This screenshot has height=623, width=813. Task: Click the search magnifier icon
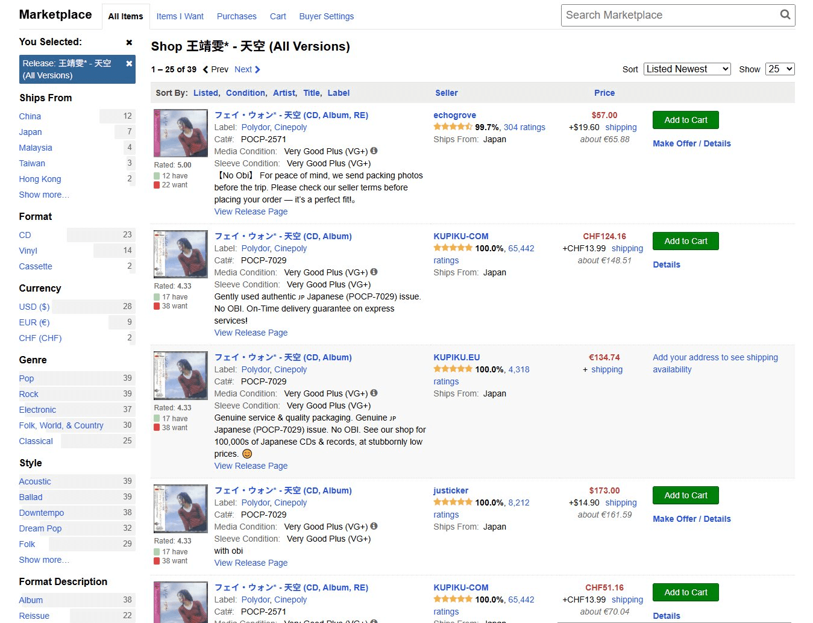click(785, 14)
